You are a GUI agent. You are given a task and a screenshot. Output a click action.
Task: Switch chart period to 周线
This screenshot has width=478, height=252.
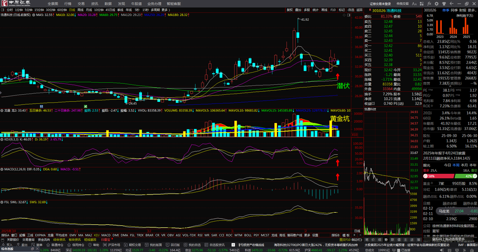(x=81, y=10)
